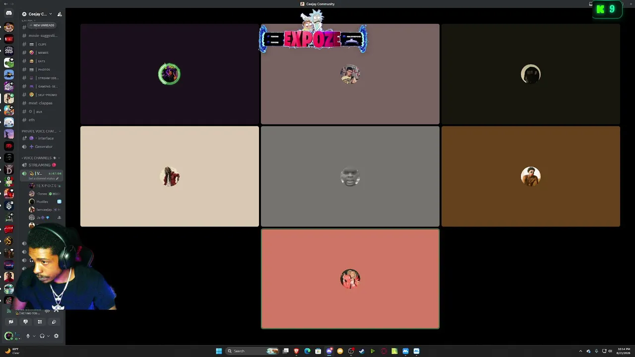Open the volume icon in system tray
The image size is (635, 357).
pos(610,351)
